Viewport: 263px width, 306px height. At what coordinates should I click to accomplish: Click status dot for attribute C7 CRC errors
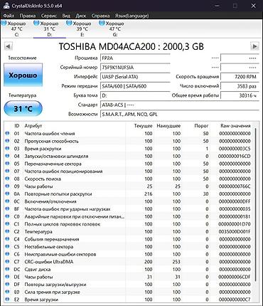(x=7, y=262)
